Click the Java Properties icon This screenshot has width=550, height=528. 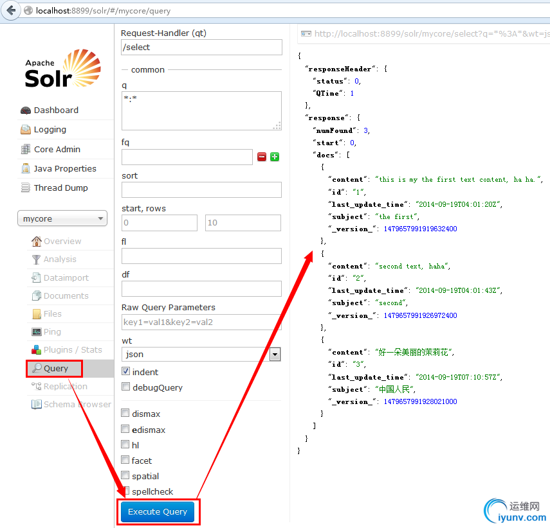click(25, 168)
